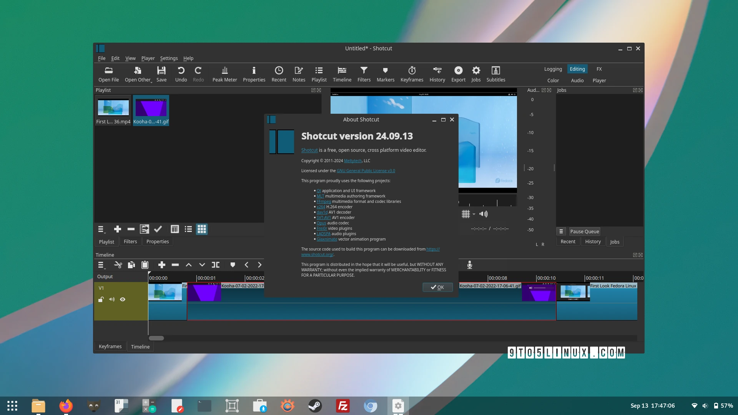Open the Markers panel
This screenshot has width=738, height=415.
pos(385,74)
